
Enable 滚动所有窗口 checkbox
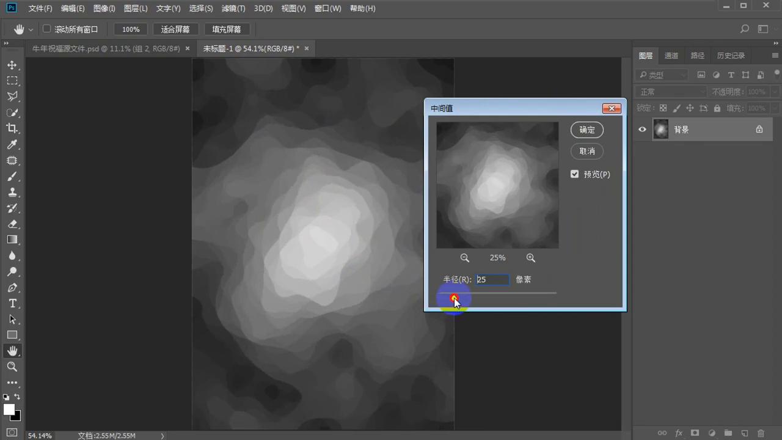pyautogui.click(x=47, y=29)
